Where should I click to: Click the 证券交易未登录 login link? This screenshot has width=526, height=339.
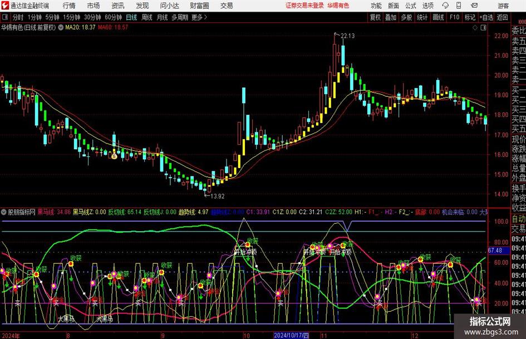[304, 6]
